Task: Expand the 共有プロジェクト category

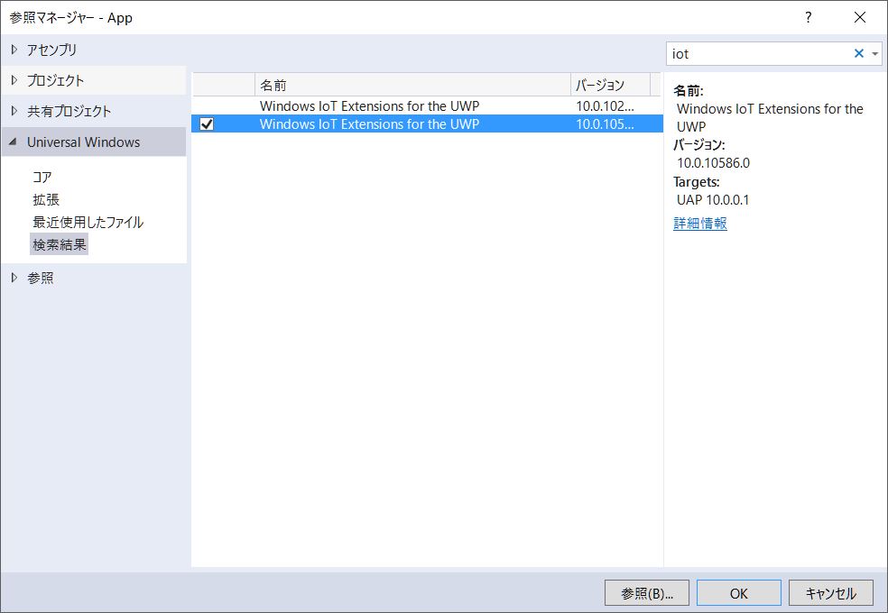Action: (x=14, y=111)
